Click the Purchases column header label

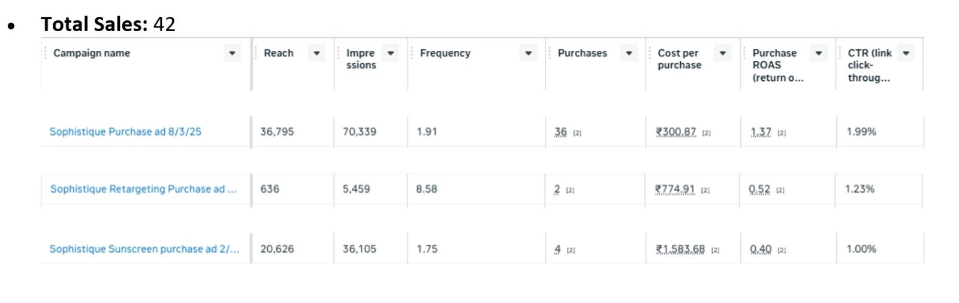582,53
